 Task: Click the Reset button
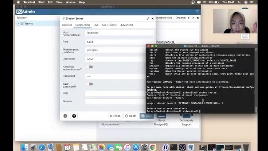click(x=131, y=116)
